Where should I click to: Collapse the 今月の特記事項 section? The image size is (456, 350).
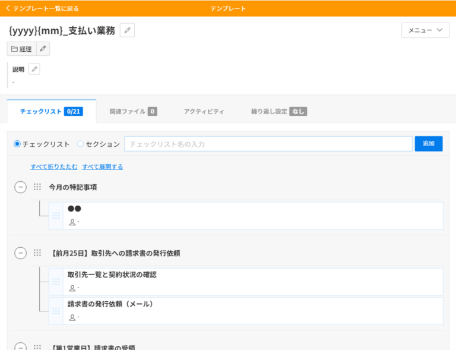coord(21,187)
